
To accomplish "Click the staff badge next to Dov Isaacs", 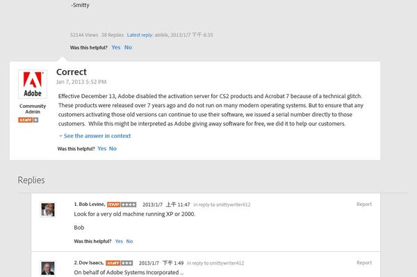I will pos(113,263).
